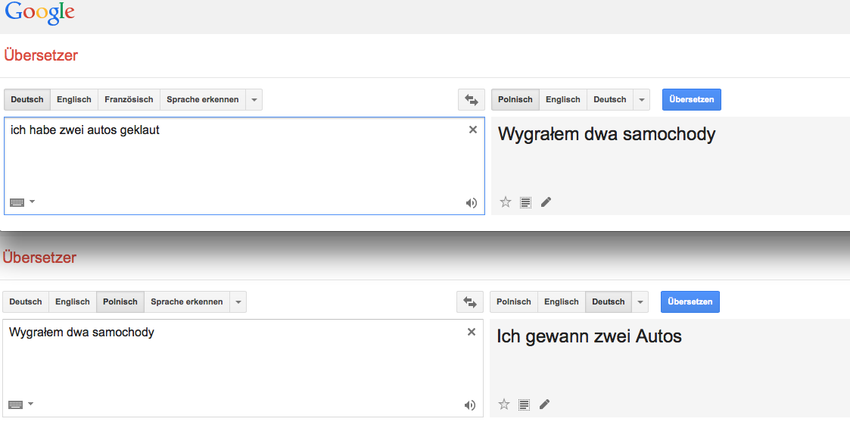
Task: Play audio of Polish source text
Action: [470, 405]
